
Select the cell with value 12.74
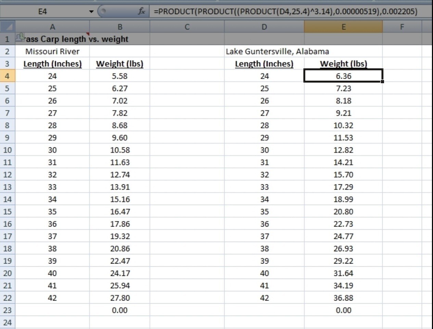tap(120, 175)
